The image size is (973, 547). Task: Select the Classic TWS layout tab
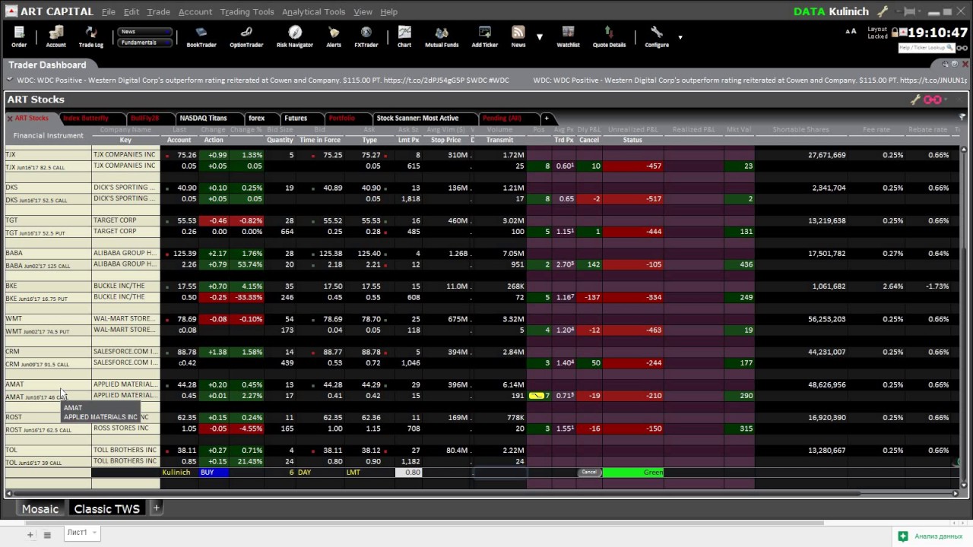(x=106, y=508)
